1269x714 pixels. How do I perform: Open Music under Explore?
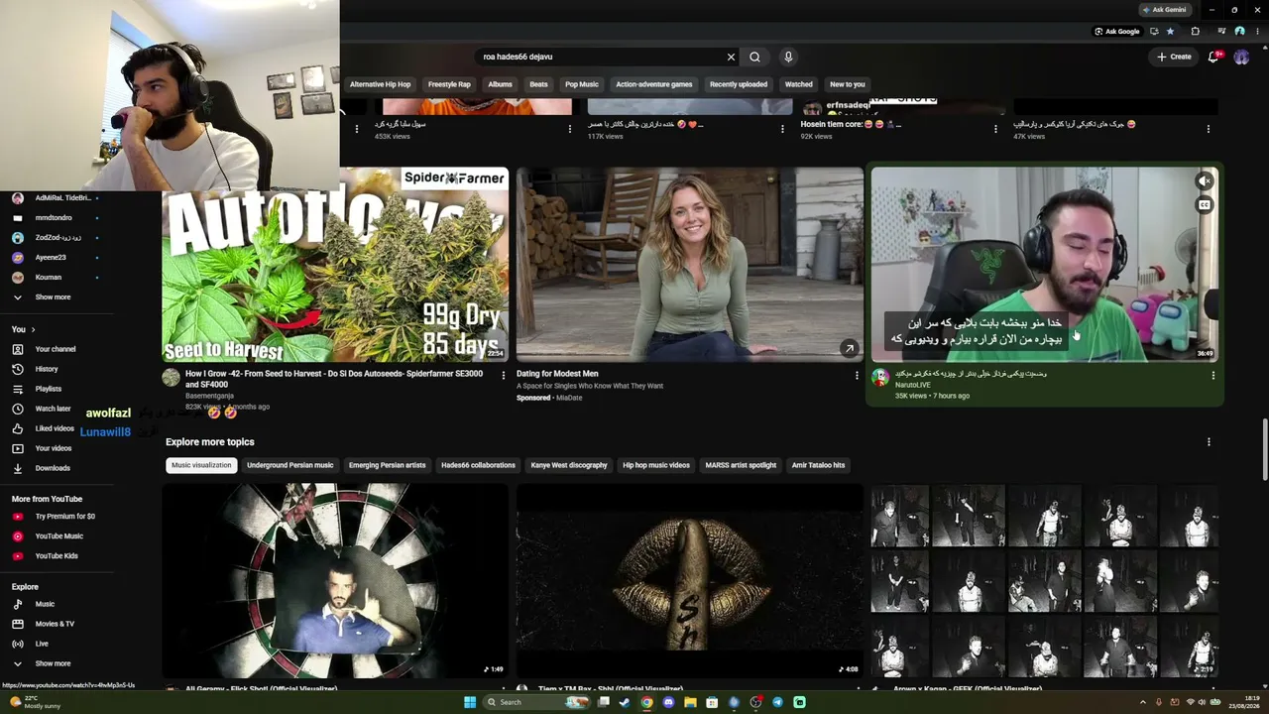click(x=45, y=604)
